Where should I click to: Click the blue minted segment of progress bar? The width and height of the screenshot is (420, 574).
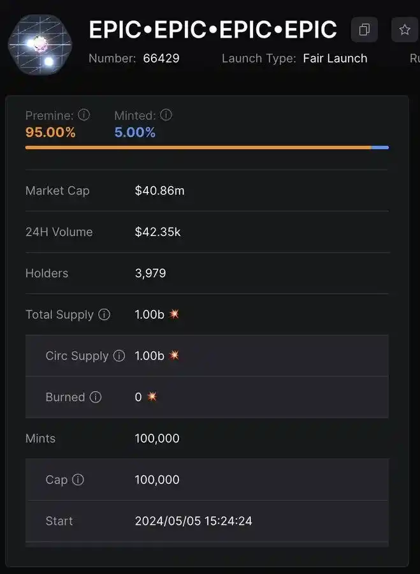click(x=380, y=147)
